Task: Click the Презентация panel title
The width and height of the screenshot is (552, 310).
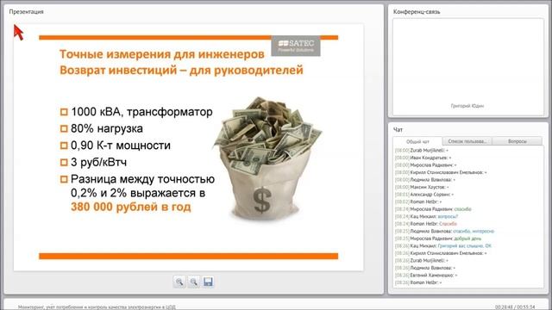Action: pos(27,11)
